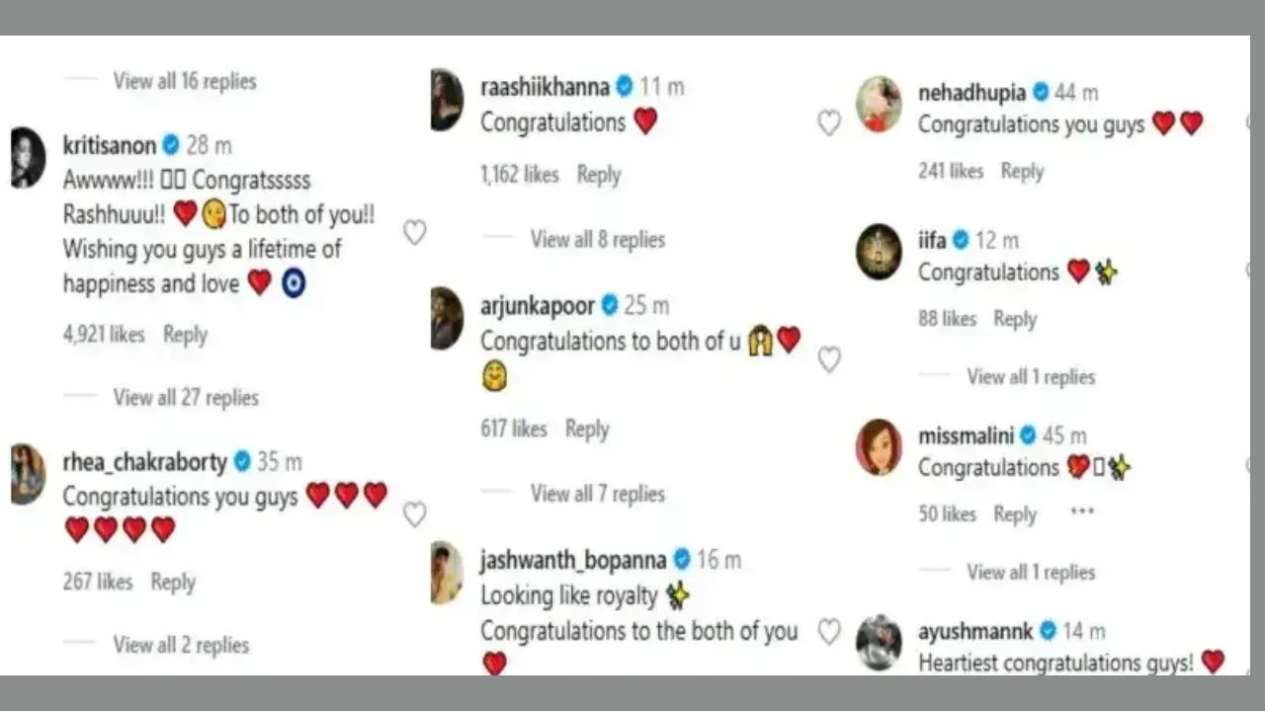Open the options menu on missmalini's comment
Image resolution: width=1265 pixels, height=711 pixels.
click(x=1081, y=510)
